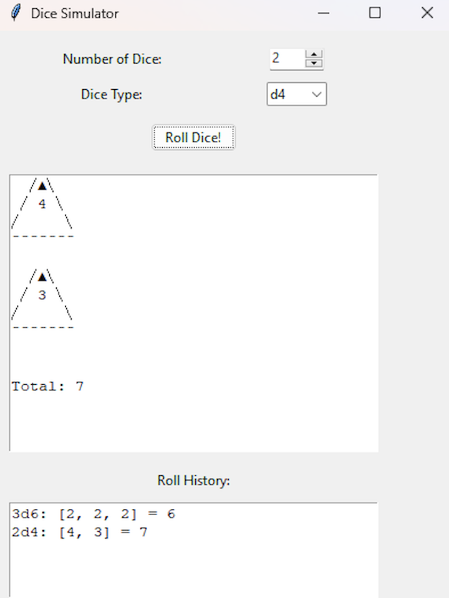Viewport: 449px width, 598px height.
Task: Click the "Total: 7" result line
Action: point(48,387)
